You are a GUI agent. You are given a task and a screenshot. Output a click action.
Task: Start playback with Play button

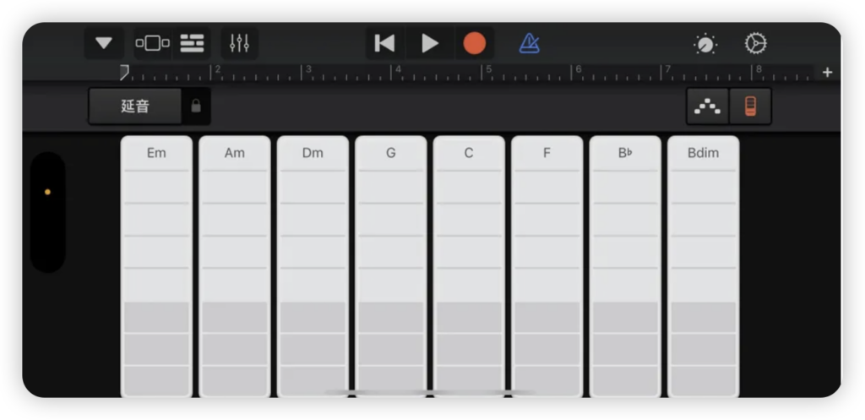(x=429, y=43)
